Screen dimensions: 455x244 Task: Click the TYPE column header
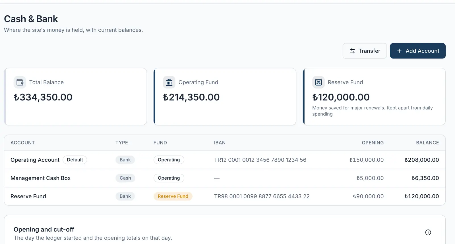click(x=122, y=143)
